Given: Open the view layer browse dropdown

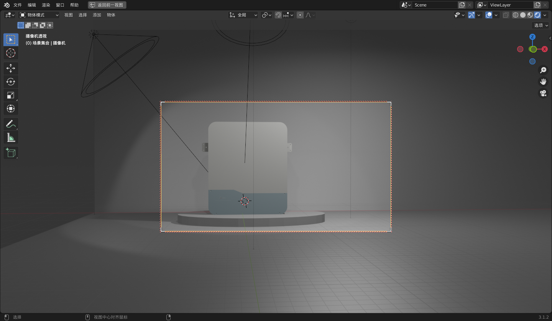Looking at the screenshot, I should (x=481, y=5).
